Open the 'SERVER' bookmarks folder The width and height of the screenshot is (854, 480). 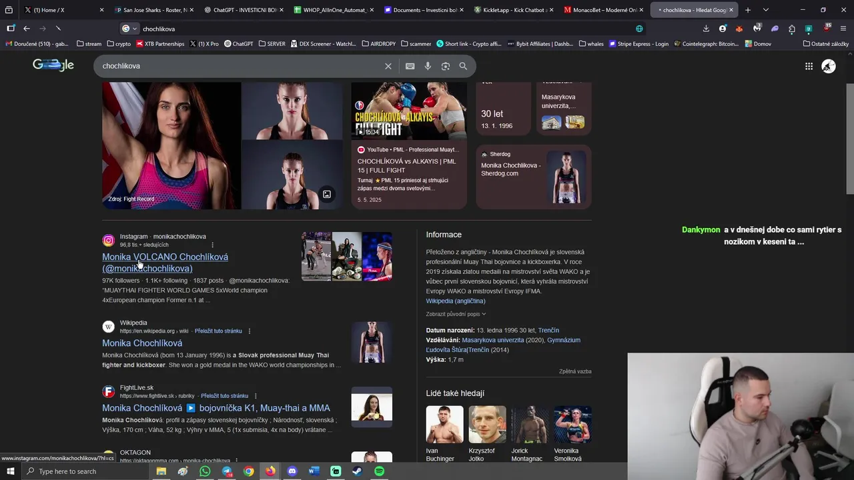coord(272,44)
